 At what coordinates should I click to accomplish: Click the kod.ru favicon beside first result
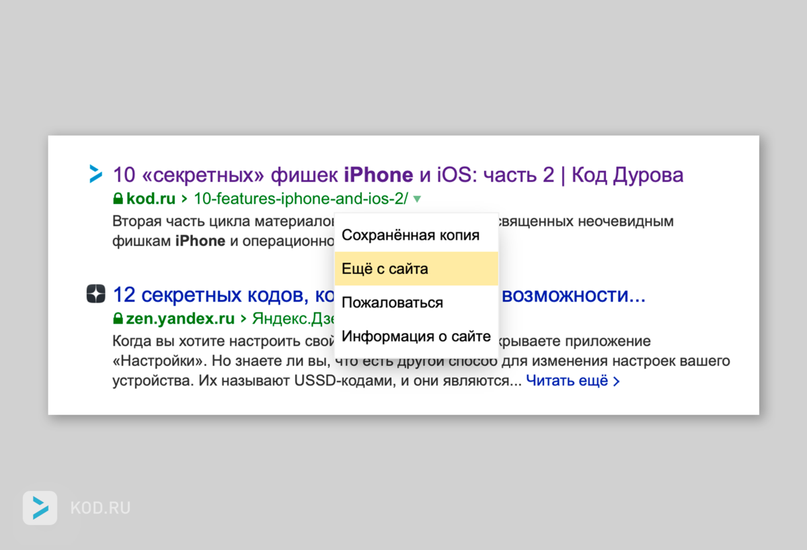[95, 174]
